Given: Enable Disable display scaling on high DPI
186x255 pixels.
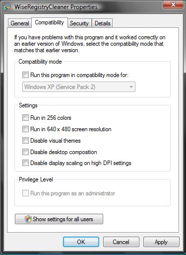Looking at the screenshot, I should coord(25,163).
